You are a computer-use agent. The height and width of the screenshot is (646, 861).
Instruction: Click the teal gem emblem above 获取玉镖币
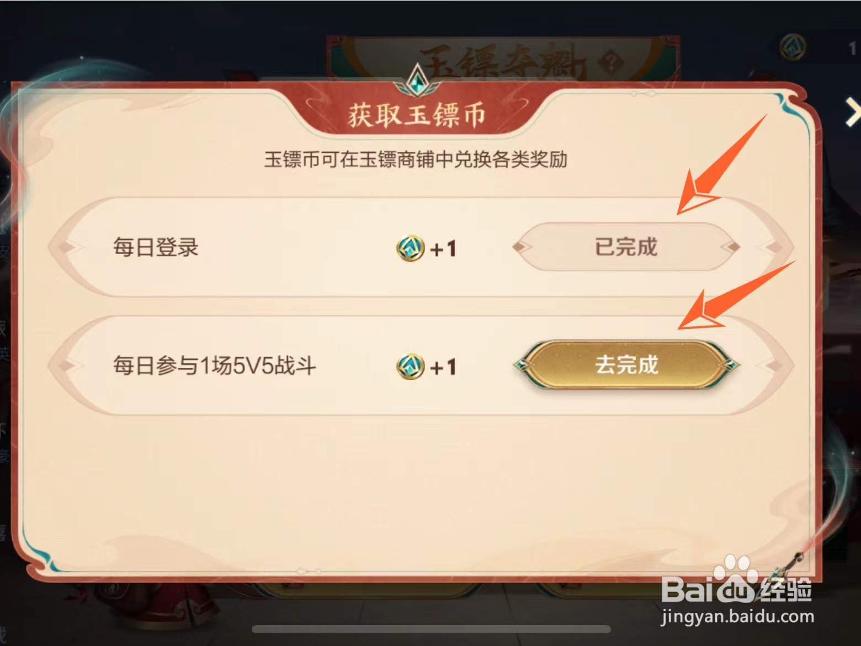click(x=418, y=80)
